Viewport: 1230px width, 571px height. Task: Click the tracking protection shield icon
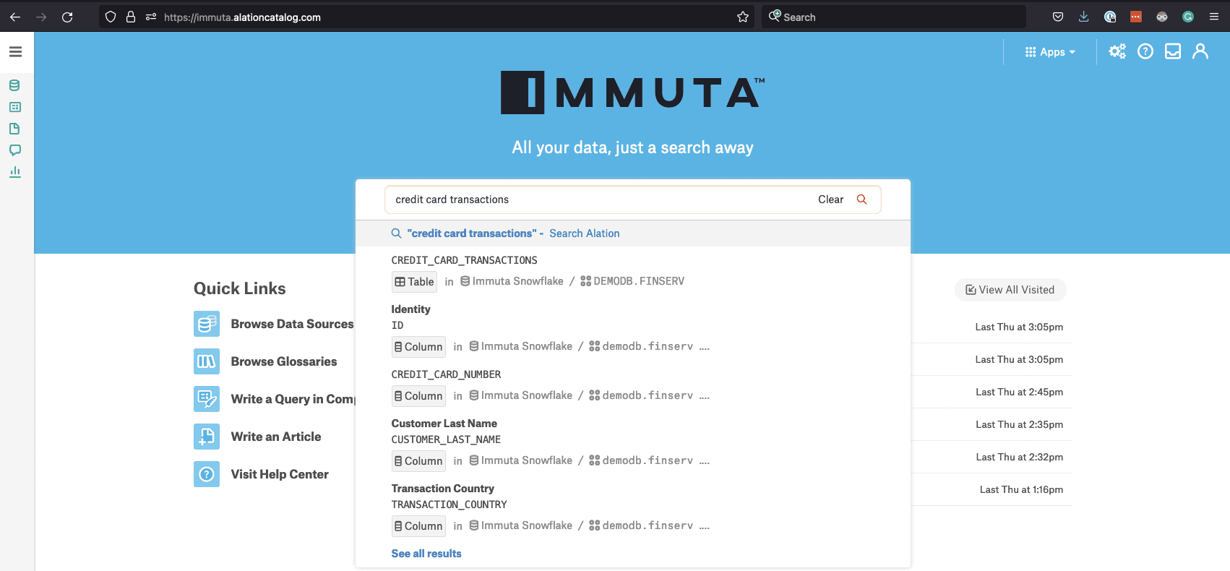[111, 17]
